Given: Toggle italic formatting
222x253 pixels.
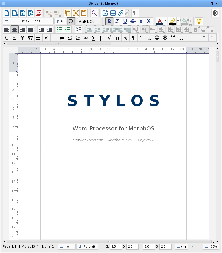Looking at the screenshot, I should (x=117, y=21).
